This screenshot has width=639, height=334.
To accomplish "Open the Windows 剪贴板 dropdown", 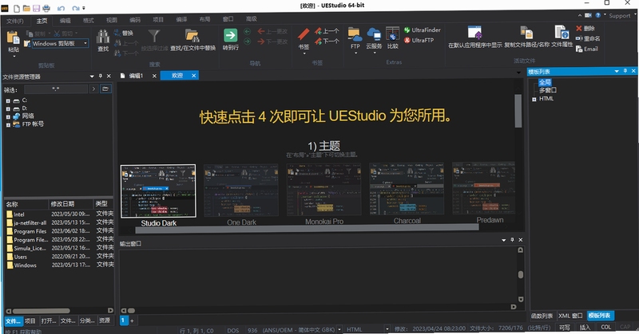I will (x=85, y=44).
